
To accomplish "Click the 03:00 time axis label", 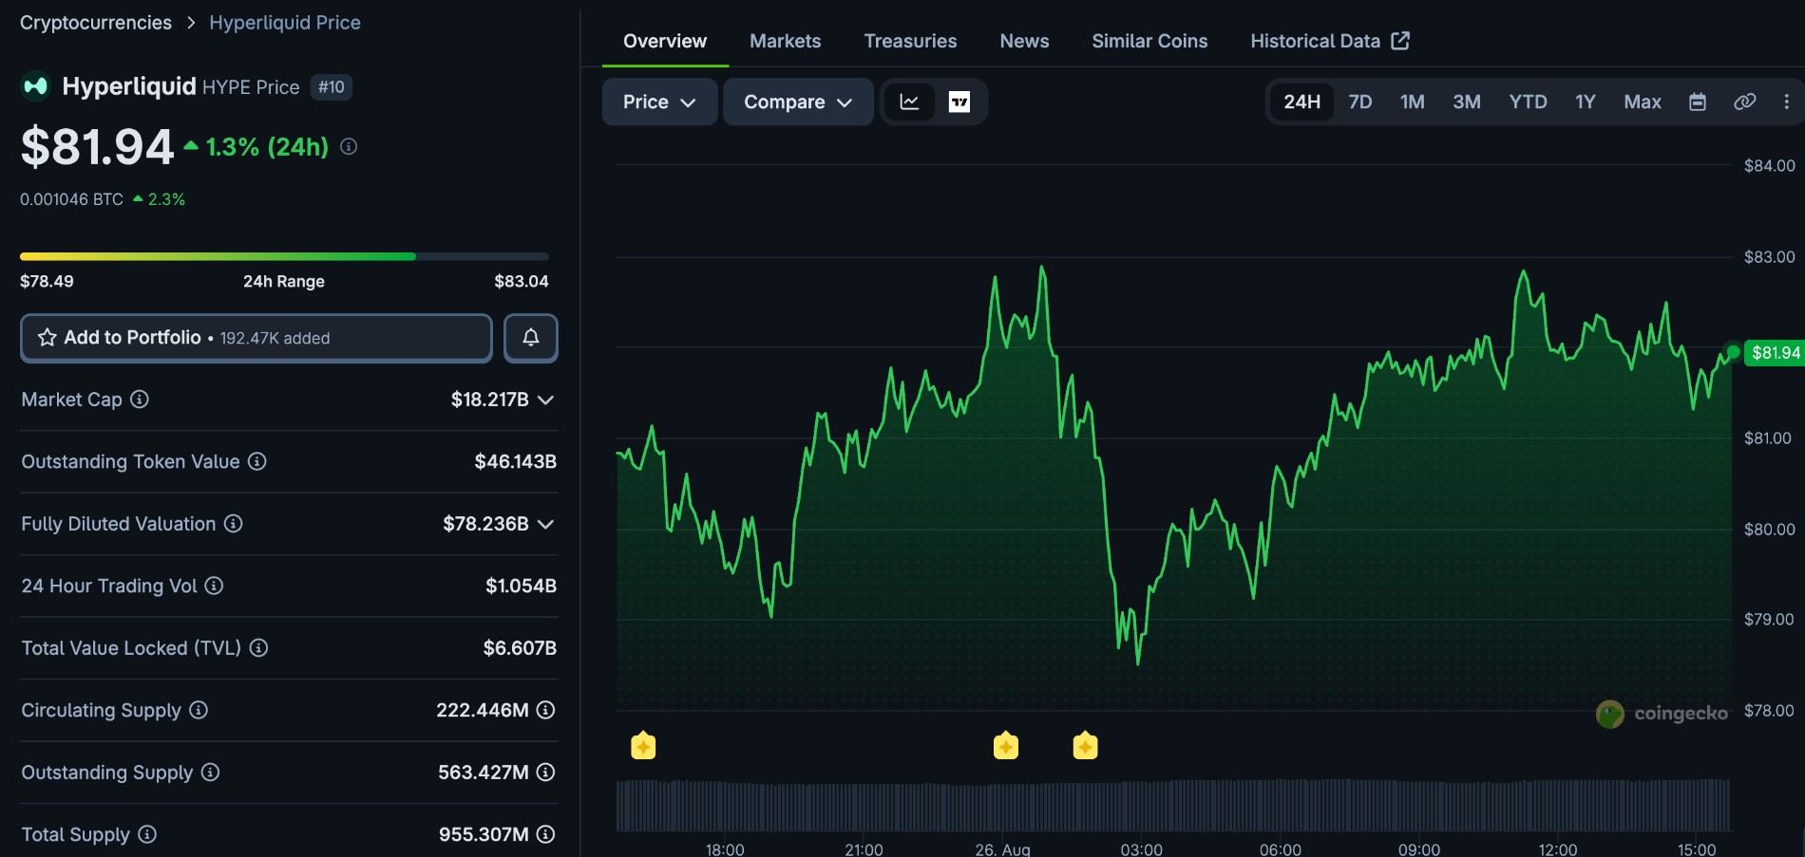I will 1141,849.
